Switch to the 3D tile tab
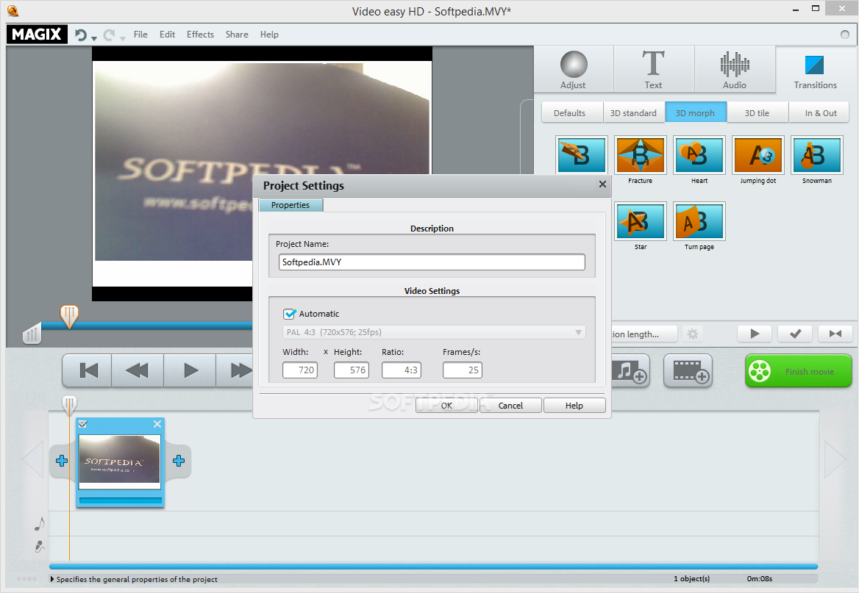This screenshot has width=859, height=593. (x=757, y=113)
